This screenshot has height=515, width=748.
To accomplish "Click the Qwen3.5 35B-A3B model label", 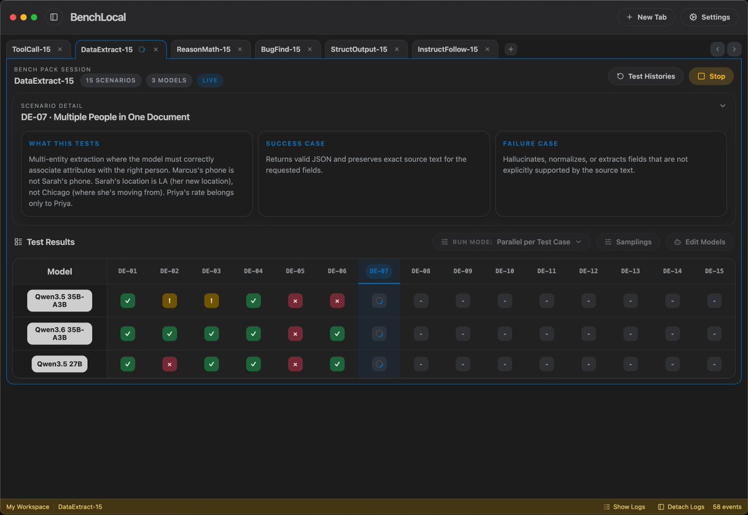I will coord(60,300).
